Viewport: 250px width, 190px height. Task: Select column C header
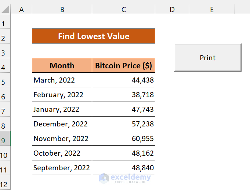(123, 9)
